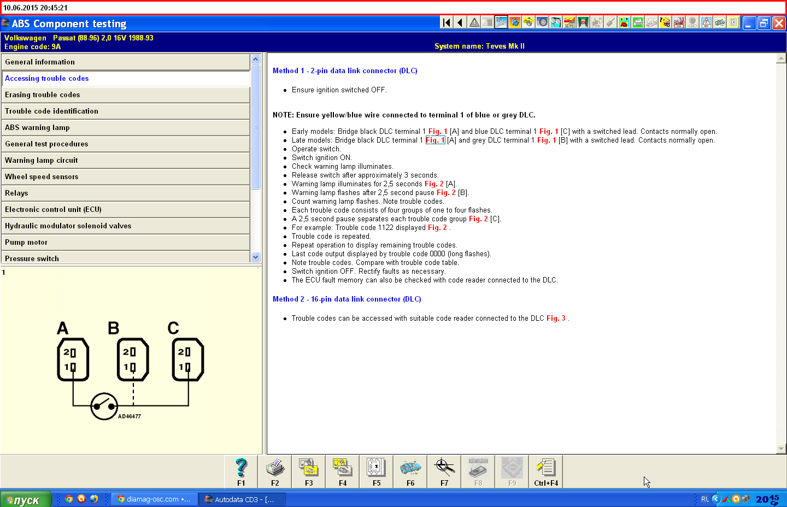This screenshot has width=787, height=507.
Task: Click the section list scrollbar thumb
Action: pos(255,127)
